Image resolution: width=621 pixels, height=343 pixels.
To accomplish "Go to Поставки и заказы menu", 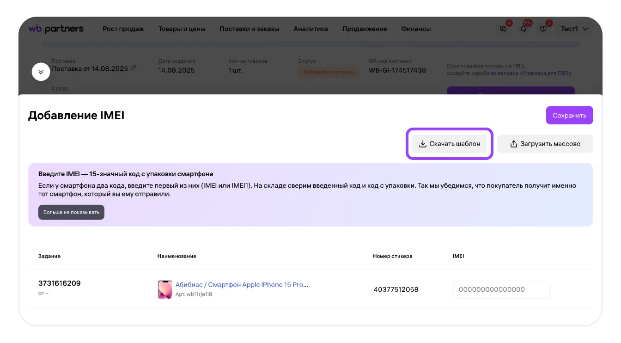I will 249,29.
